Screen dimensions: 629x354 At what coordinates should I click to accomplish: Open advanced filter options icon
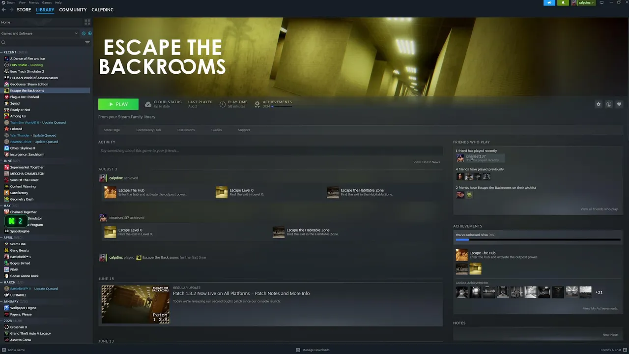87,43
